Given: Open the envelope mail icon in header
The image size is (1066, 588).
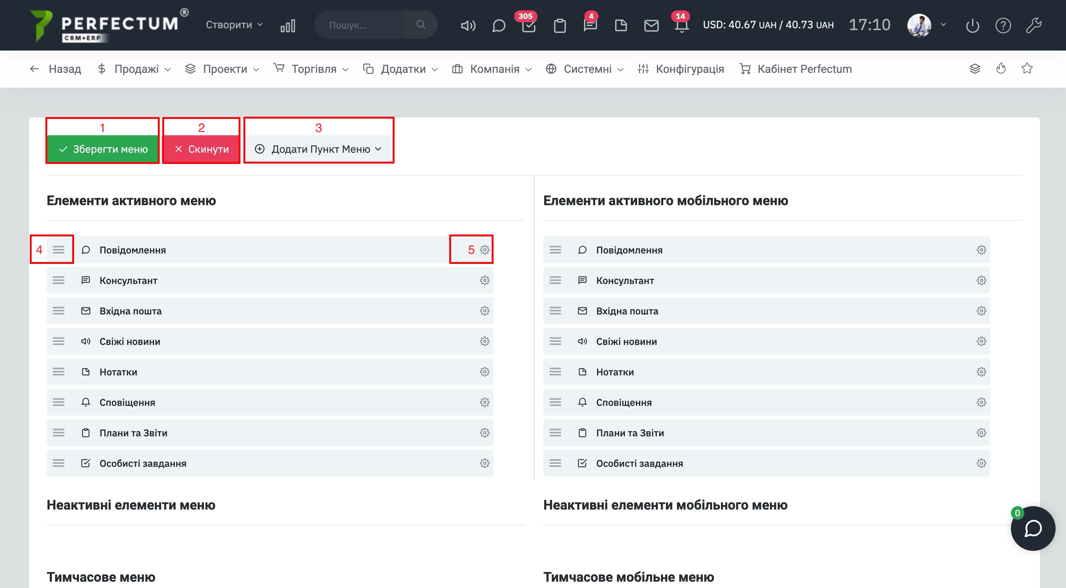Looking at the screenshot, I should 651,26.
